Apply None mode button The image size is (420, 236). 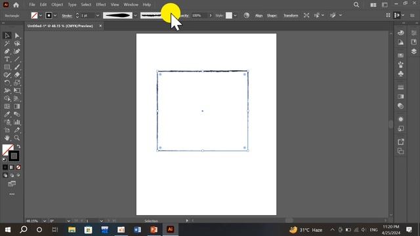(18, 167)
